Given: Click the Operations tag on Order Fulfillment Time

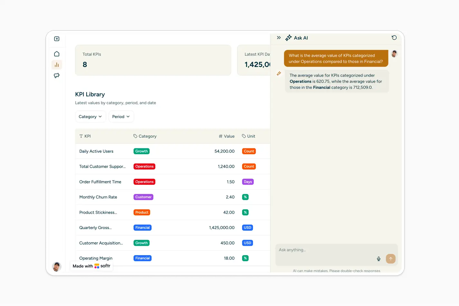Looking at the screenshot, I should (145, 182).
